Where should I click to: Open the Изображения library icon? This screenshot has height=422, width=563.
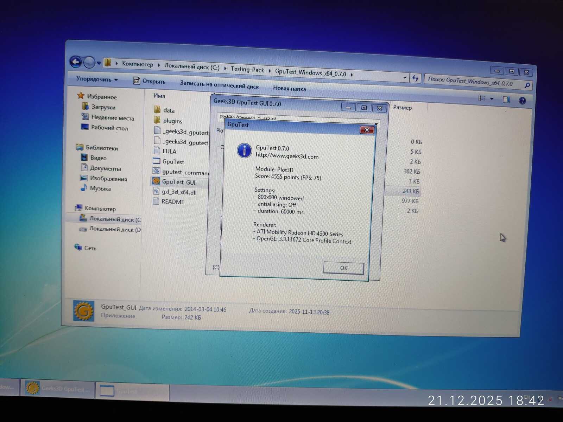84,178
